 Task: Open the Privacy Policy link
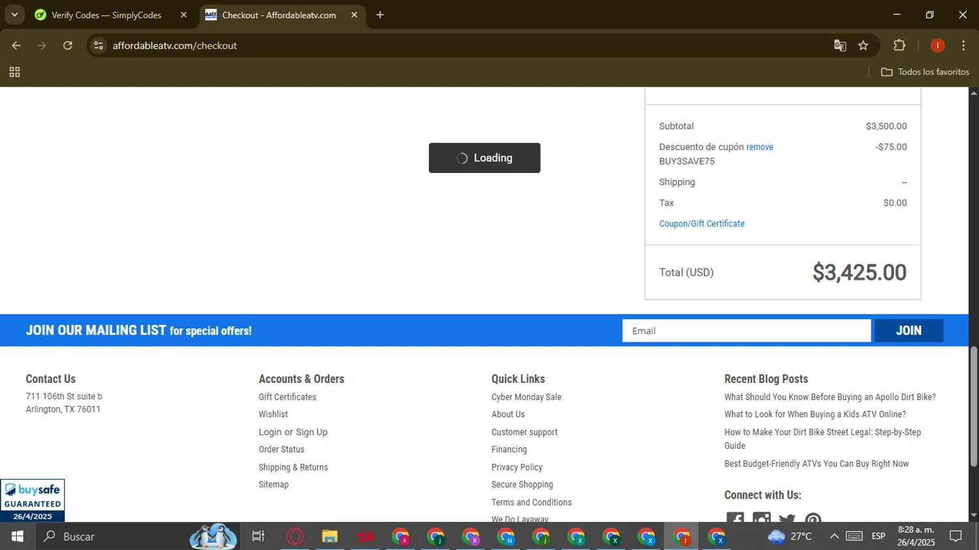pyautogui.click(x=517, y=467)
